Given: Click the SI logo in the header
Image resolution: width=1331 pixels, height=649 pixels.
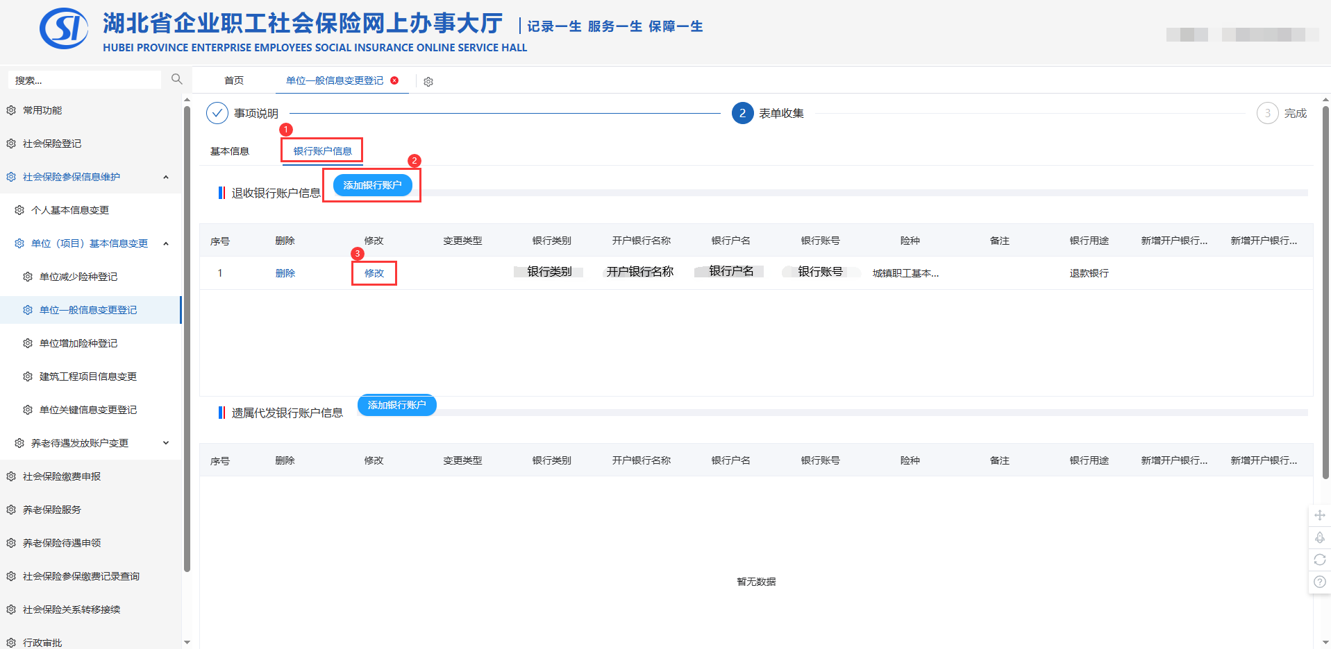Looking at the screenshot, I should (64, 29).
